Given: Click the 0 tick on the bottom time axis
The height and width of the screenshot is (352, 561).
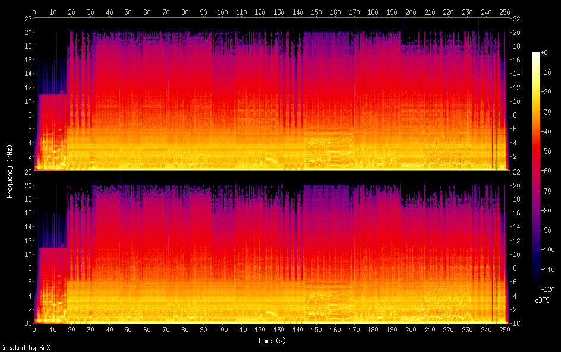Looking at the screenshot, I should (34, 330).
